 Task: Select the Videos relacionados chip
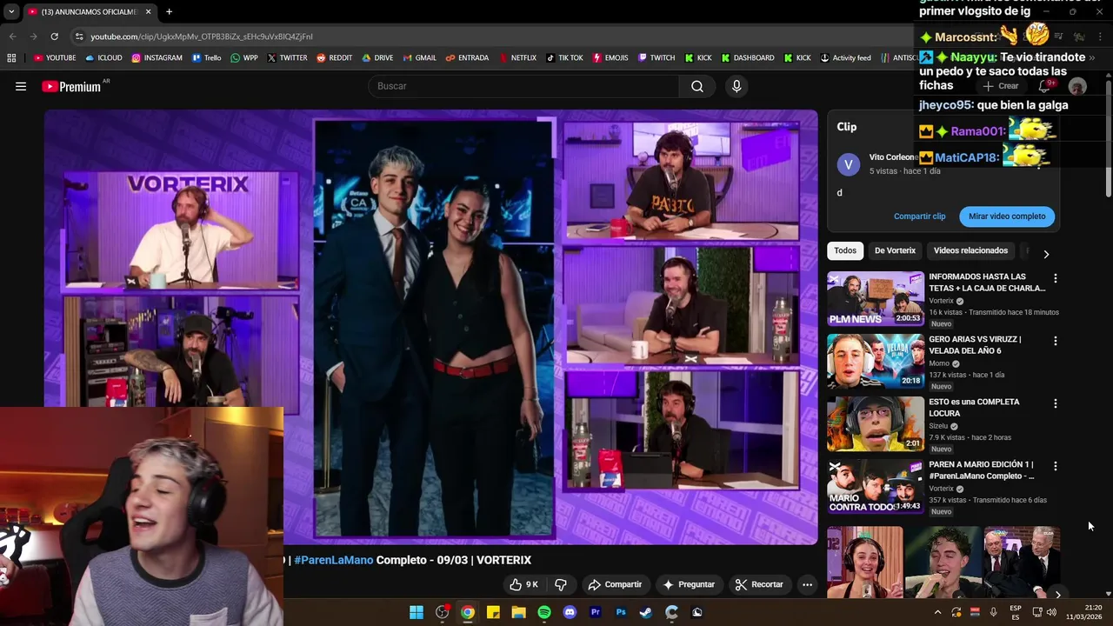coord(970,250)
